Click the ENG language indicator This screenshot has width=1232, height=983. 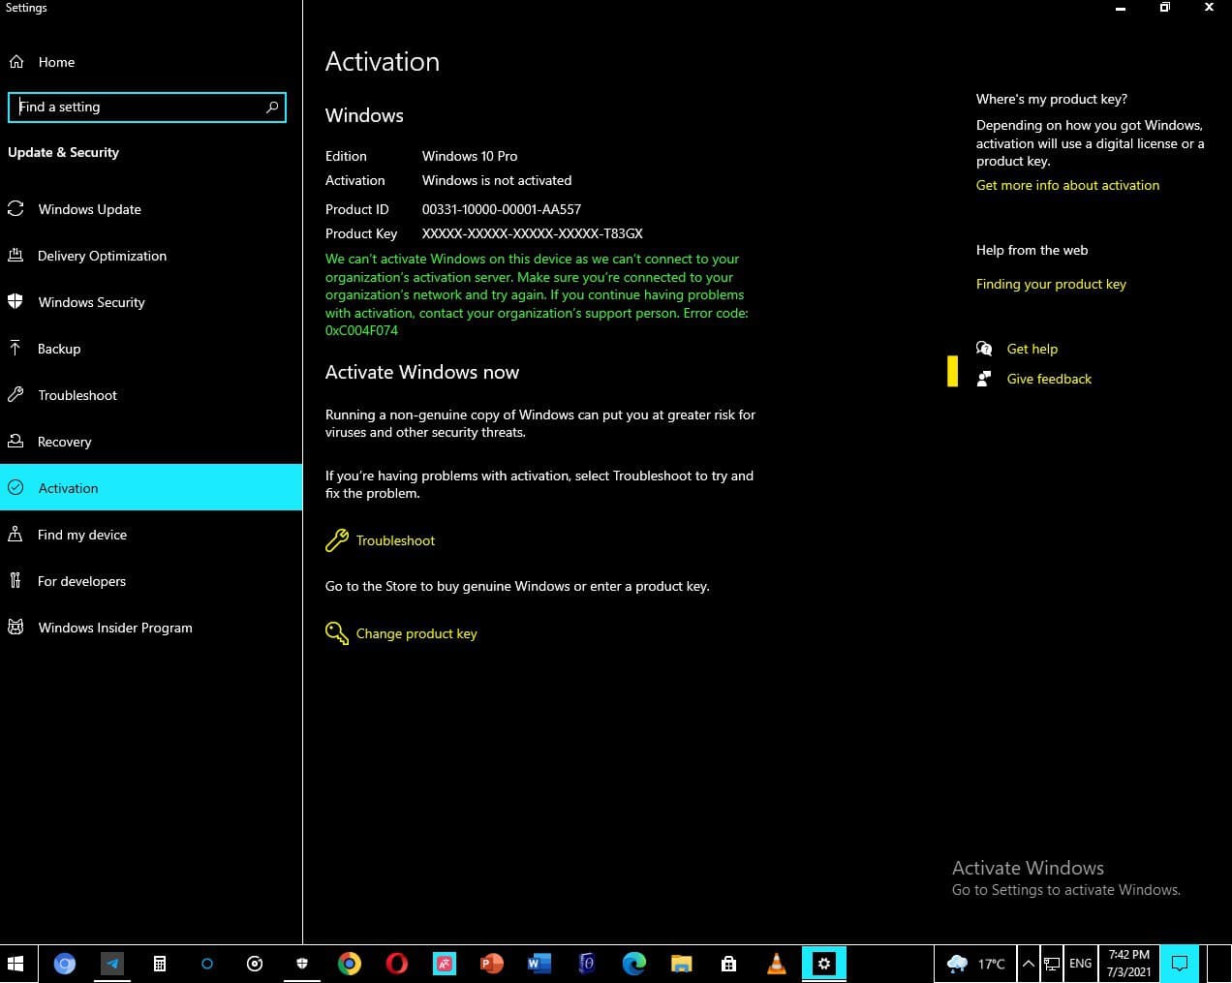(1080, 964)
